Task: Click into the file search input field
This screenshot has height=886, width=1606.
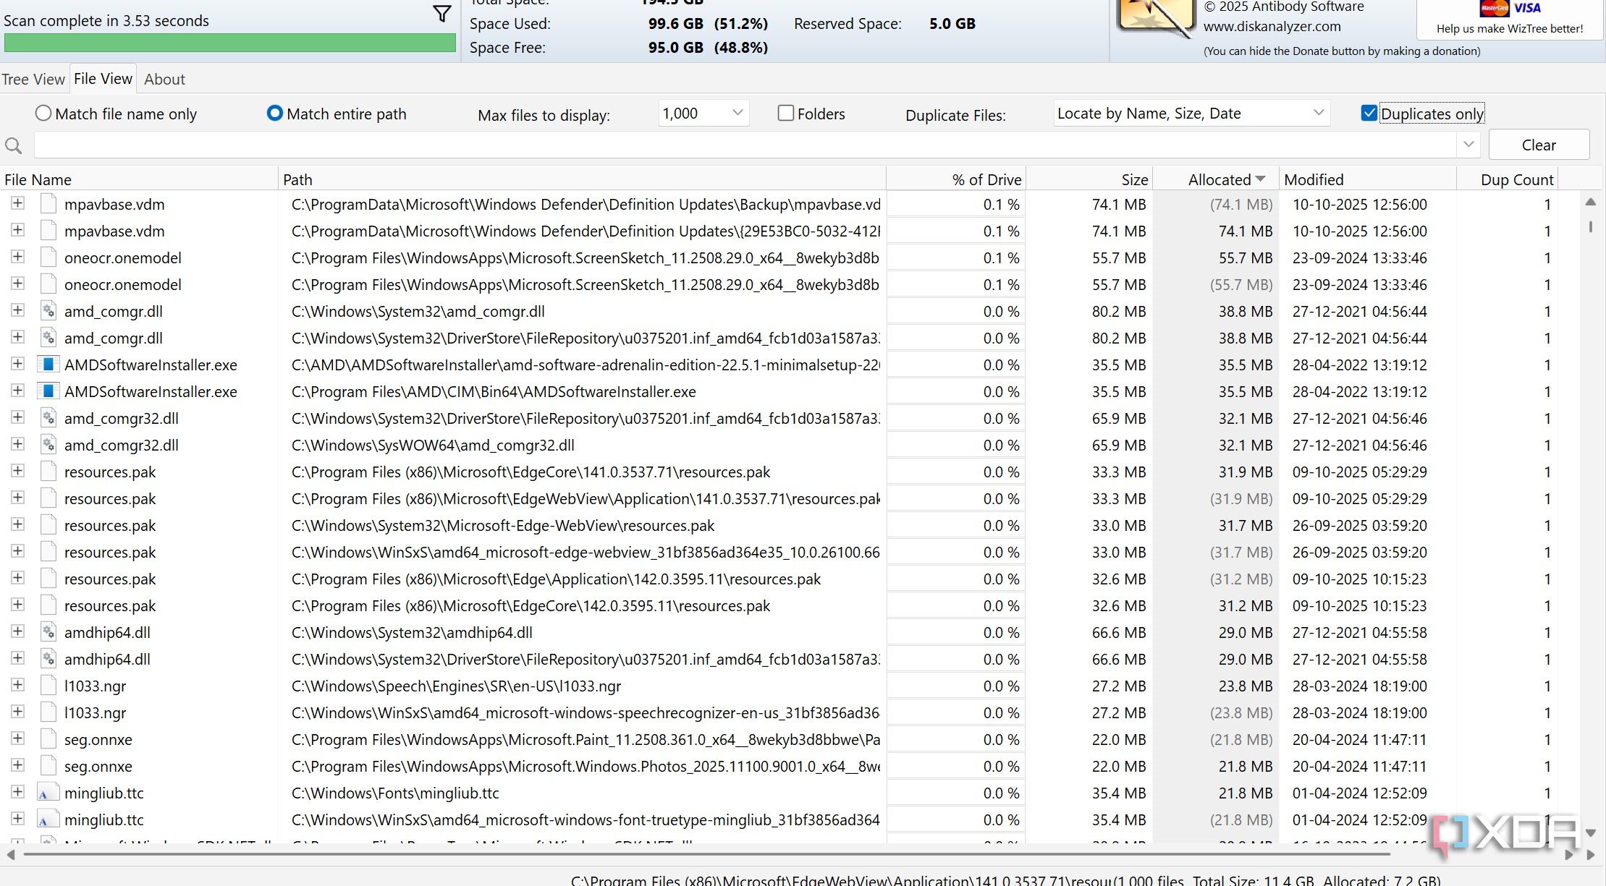Action: (744, 145)
